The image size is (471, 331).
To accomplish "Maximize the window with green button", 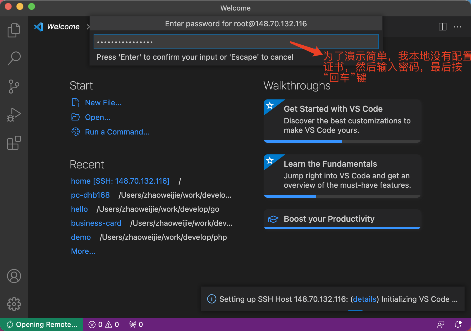I will (32, 6).
